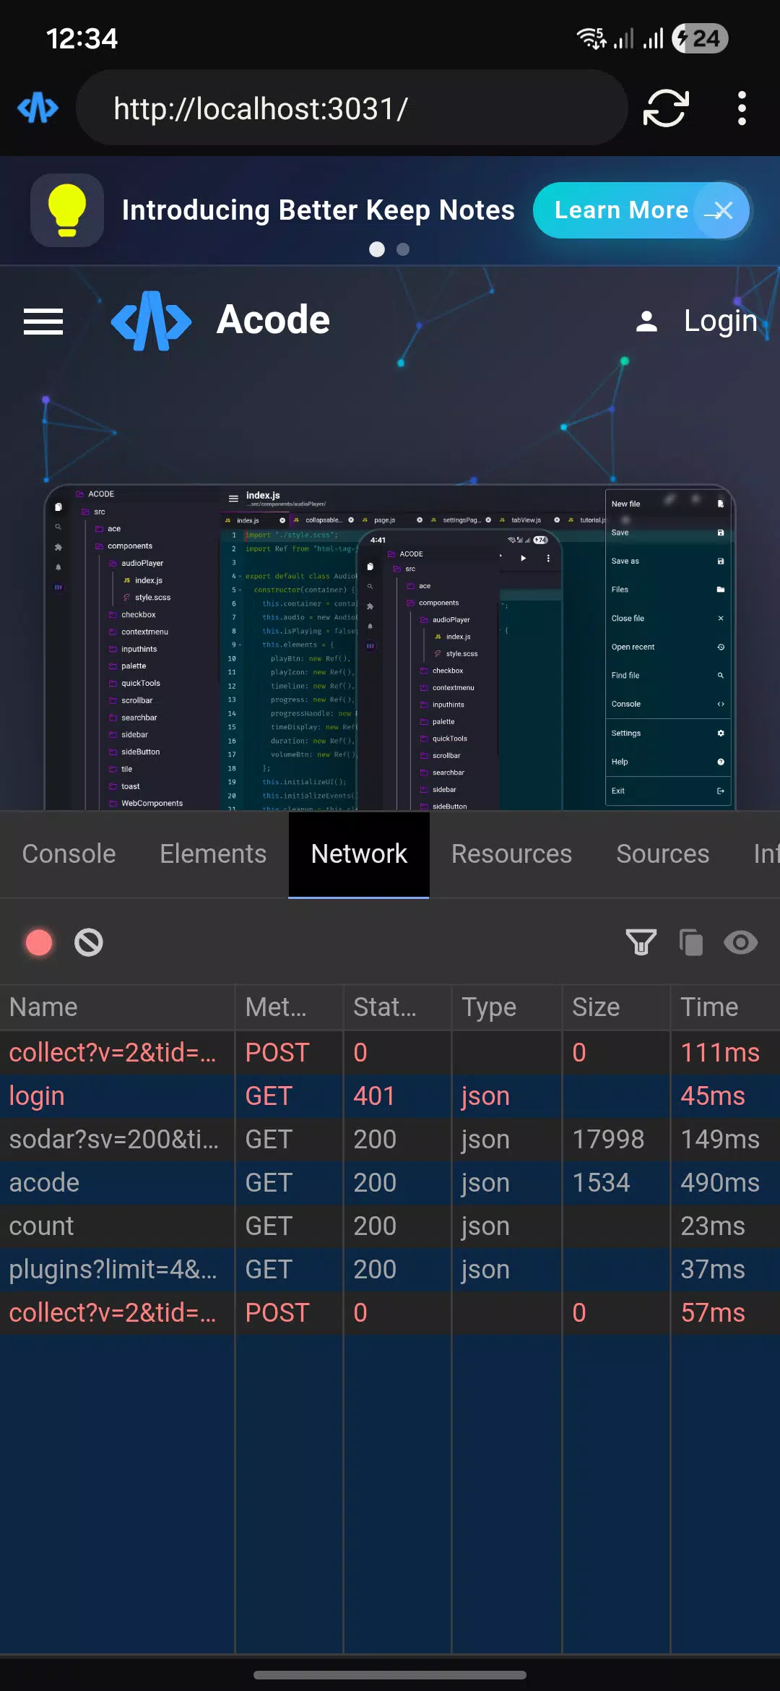
Task: Open the browser three-dot menu
Action: pyautogui.click(x=742, y=108)
